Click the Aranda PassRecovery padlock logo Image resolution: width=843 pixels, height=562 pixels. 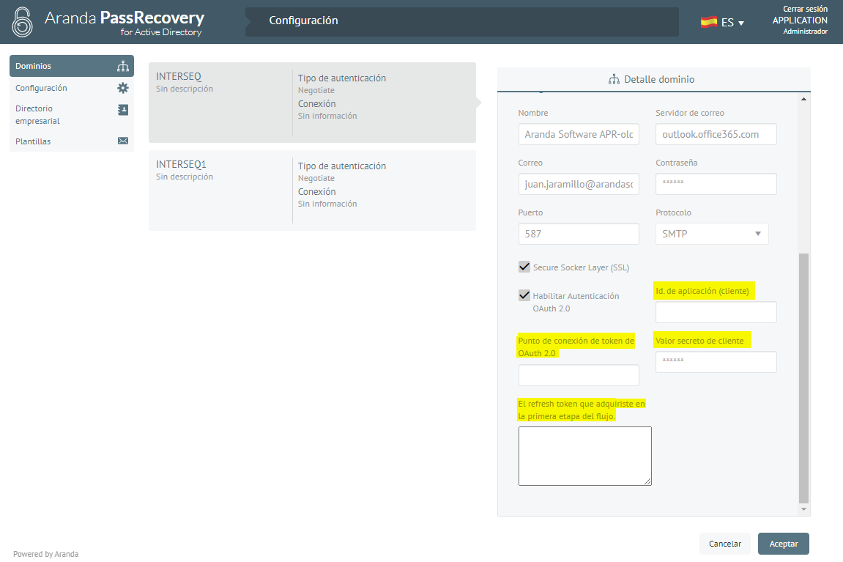[x=23, y=22]
